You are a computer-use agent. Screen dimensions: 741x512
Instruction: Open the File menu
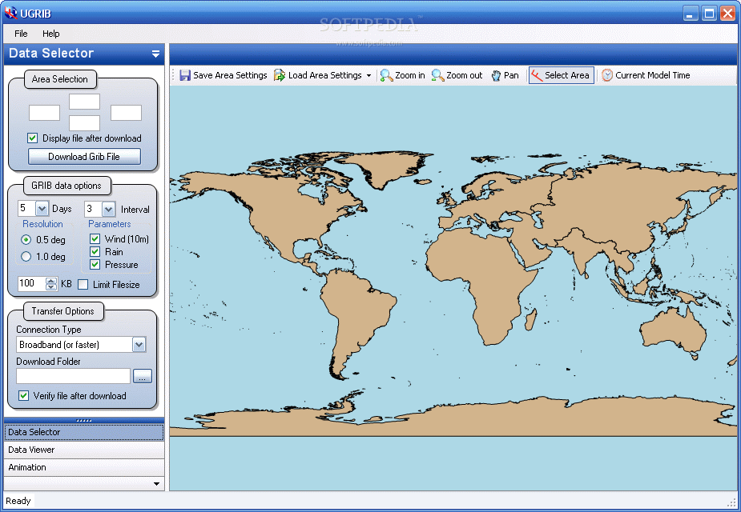(x=21, y=34)
